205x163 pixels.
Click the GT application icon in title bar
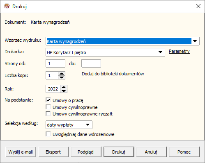(x=7, y=6)
